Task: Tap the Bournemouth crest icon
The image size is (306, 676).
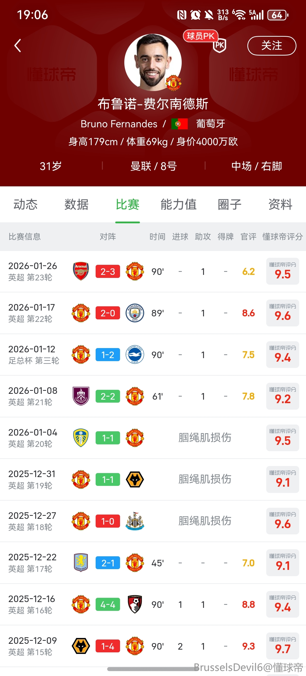Action: click(135, 604)
